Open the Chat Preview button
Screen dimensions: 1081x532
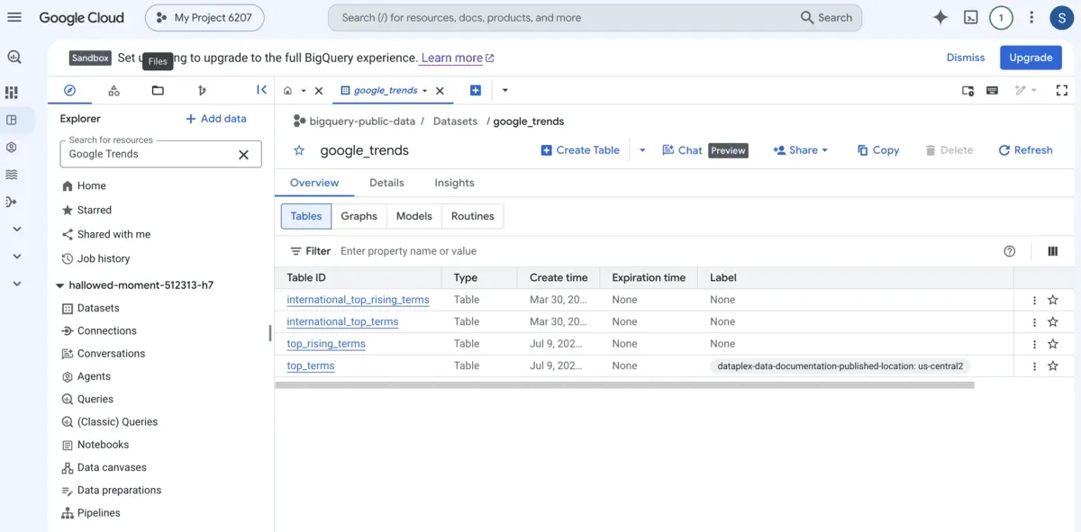point(705,150)
